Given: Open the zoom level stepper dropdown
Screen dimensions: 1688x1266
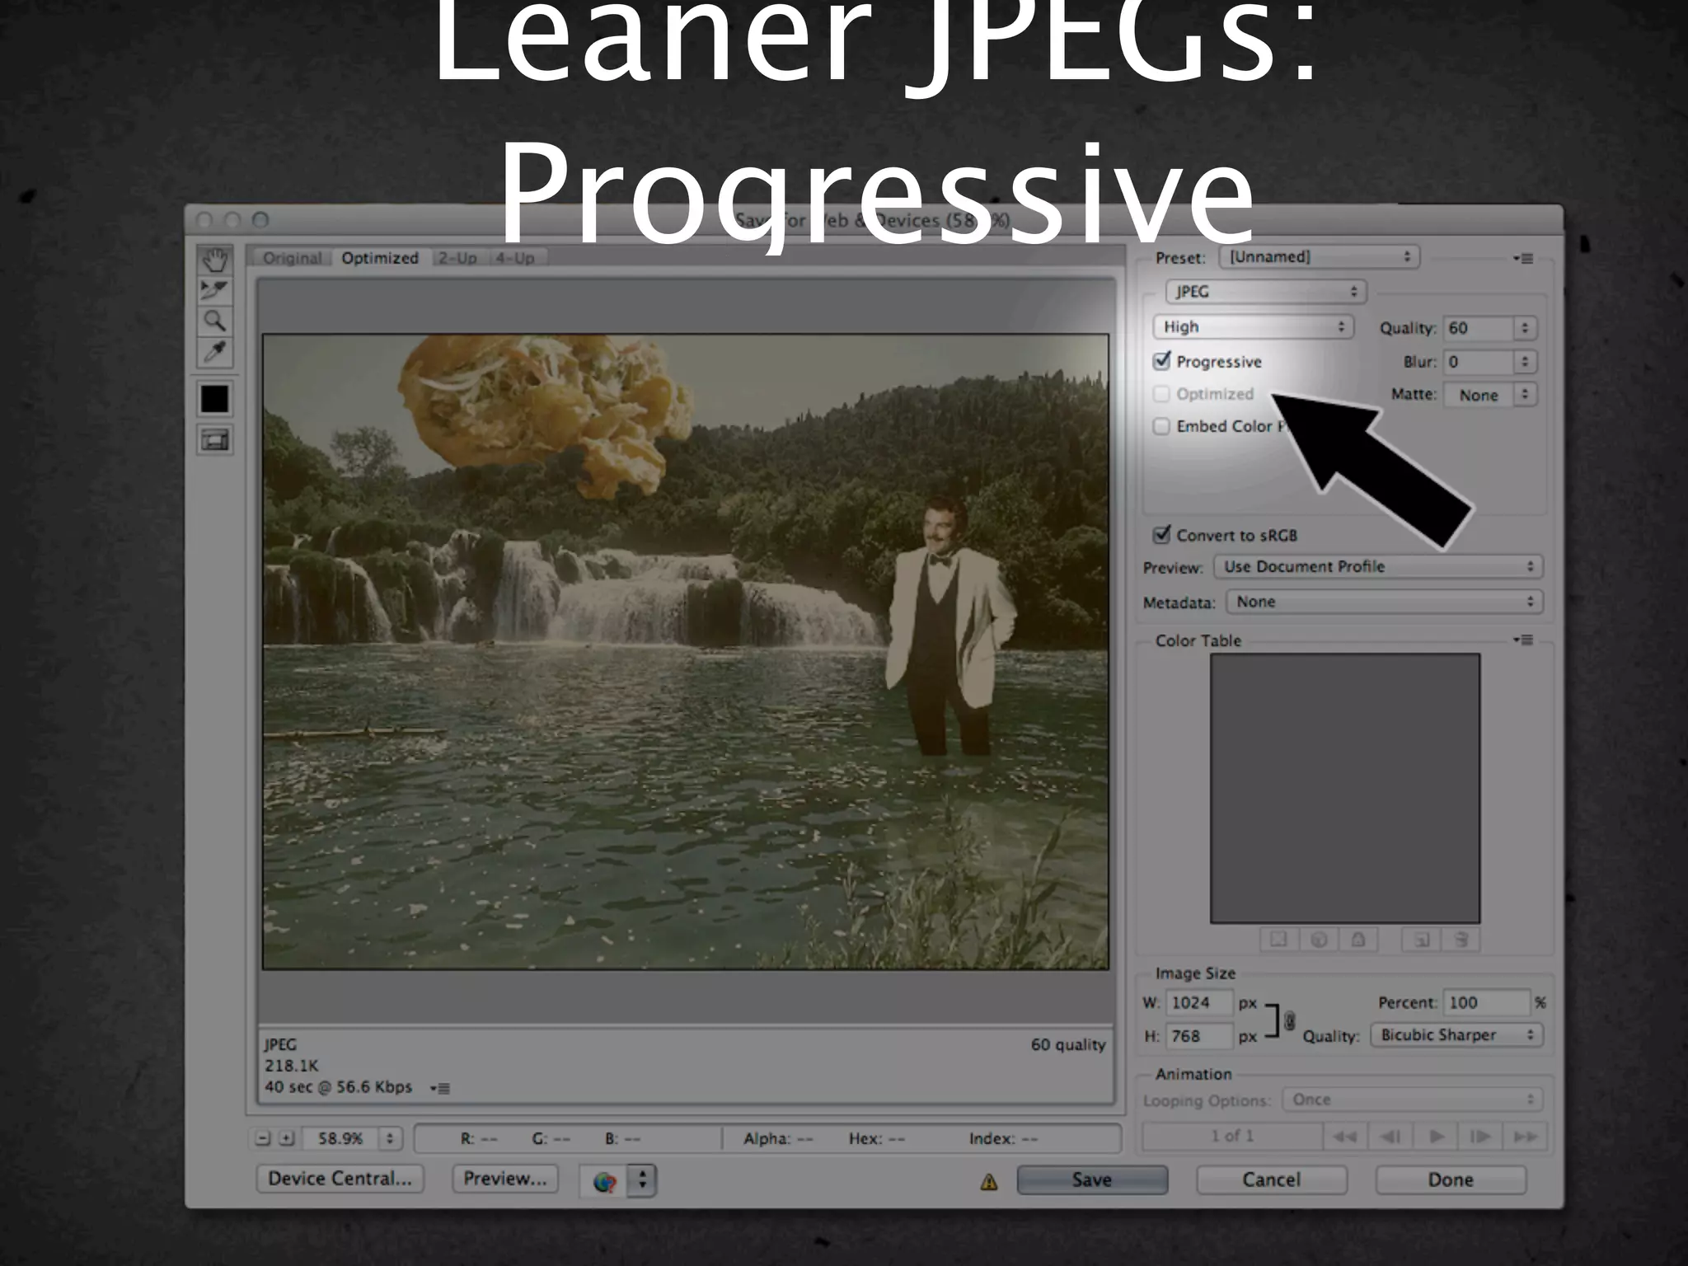Looking at the screenshot, I should 390,1138.
